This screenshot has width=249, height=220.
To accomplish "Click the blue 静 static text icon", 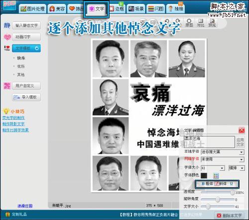I will point(7,25).
